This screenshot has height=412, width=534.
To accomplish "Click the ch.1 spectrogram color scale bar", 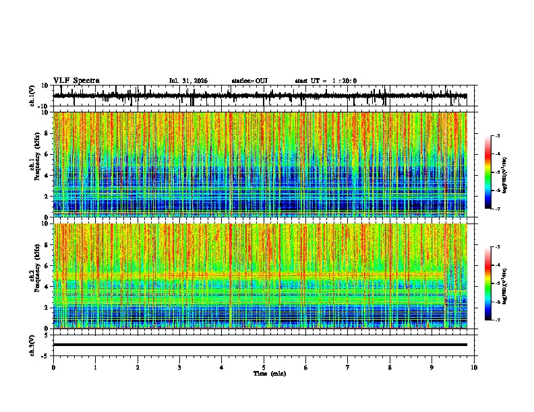I will [488, 172].
